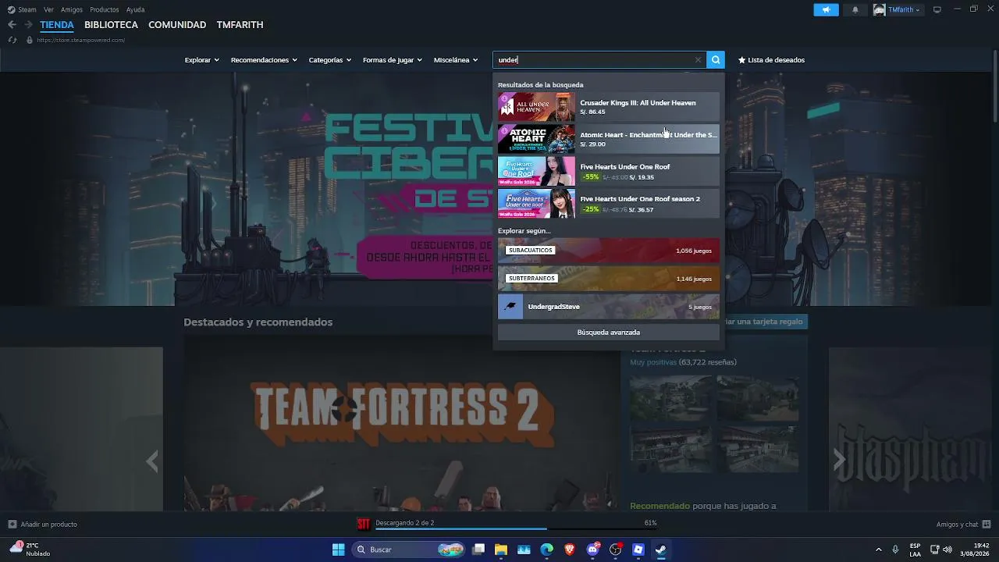
Task: Expand the Recomendaciones dropdown
Action: coord(264,60)
